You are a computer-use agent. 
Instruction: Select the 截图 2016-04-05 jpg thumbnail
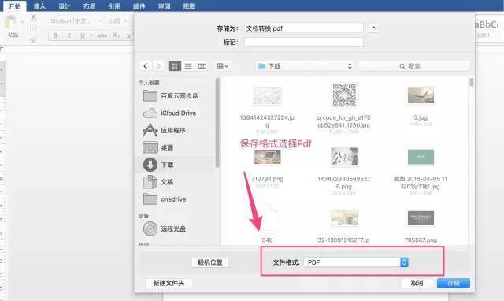421,157
